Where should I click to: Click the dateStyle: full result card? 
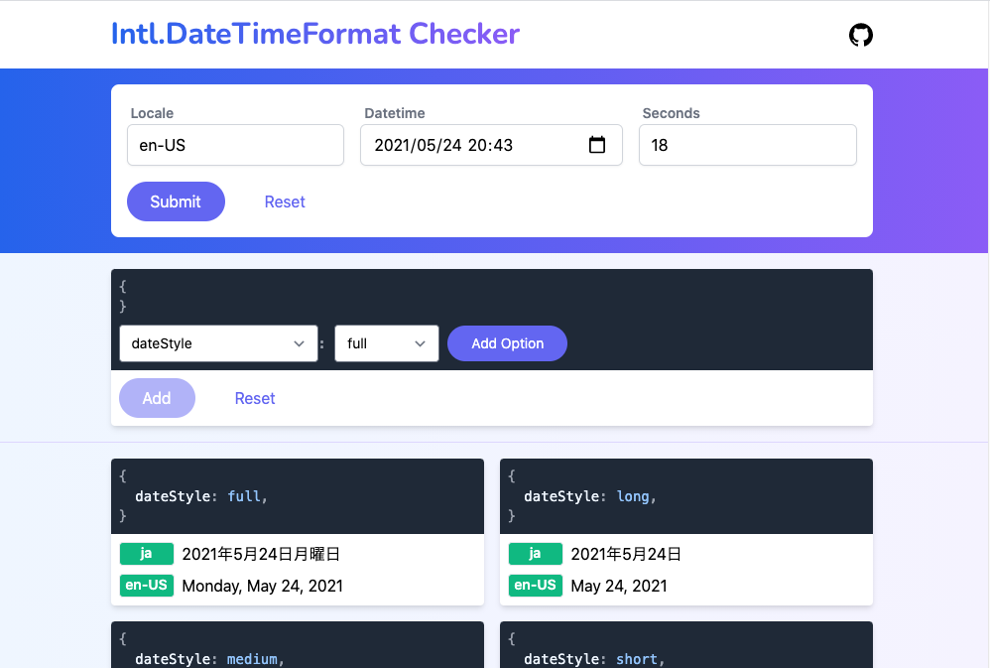[x=297, y=495]
